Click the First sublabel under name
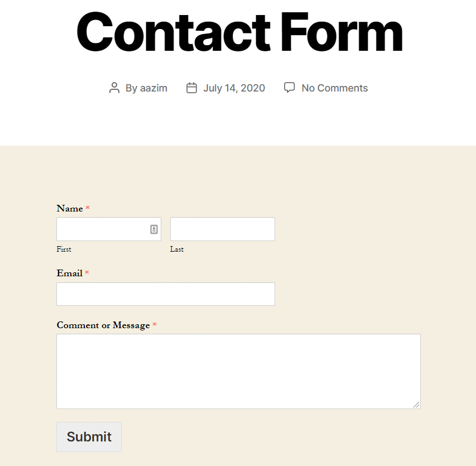 pos(64,249)
